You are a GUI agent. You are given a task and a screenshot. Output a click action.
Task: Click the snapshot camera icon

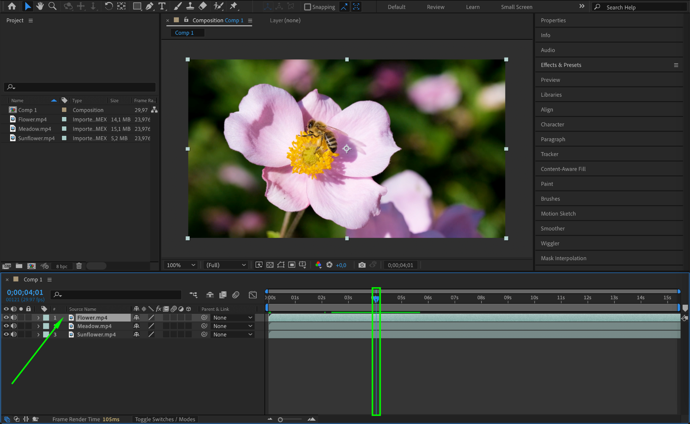coord(362,265)
